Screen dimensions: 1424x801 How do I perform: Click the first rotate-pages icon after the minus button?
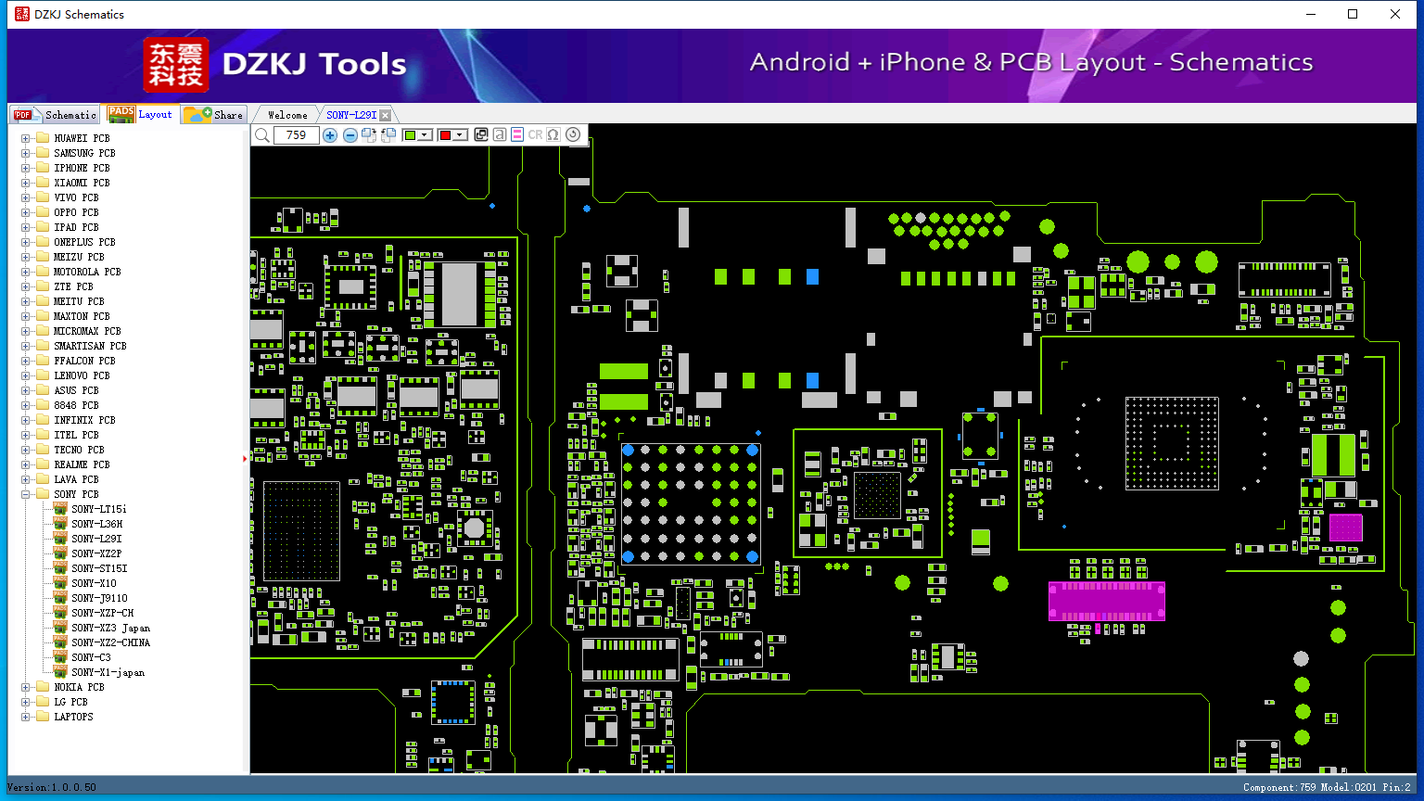click(x=369, y=135)
